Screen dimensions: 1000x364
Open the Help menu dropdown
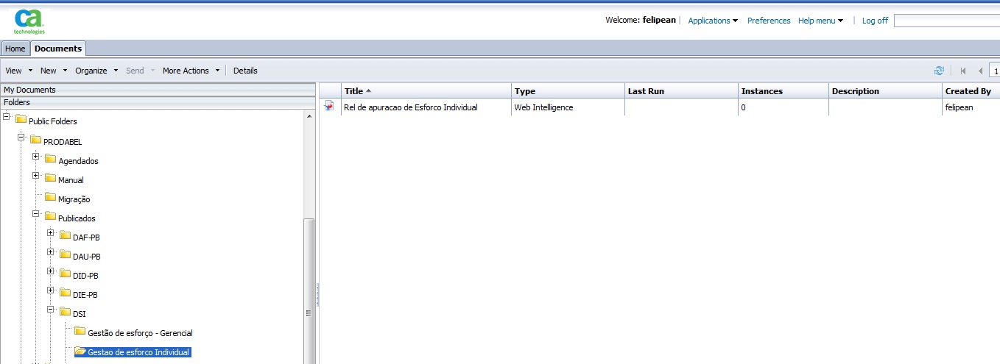[x=820, y=21]
